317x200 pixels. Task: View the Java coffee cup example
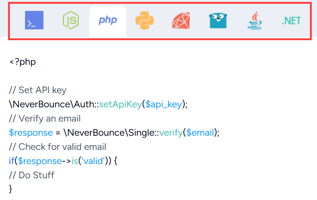pyautogui.click(x=255, y=20)
